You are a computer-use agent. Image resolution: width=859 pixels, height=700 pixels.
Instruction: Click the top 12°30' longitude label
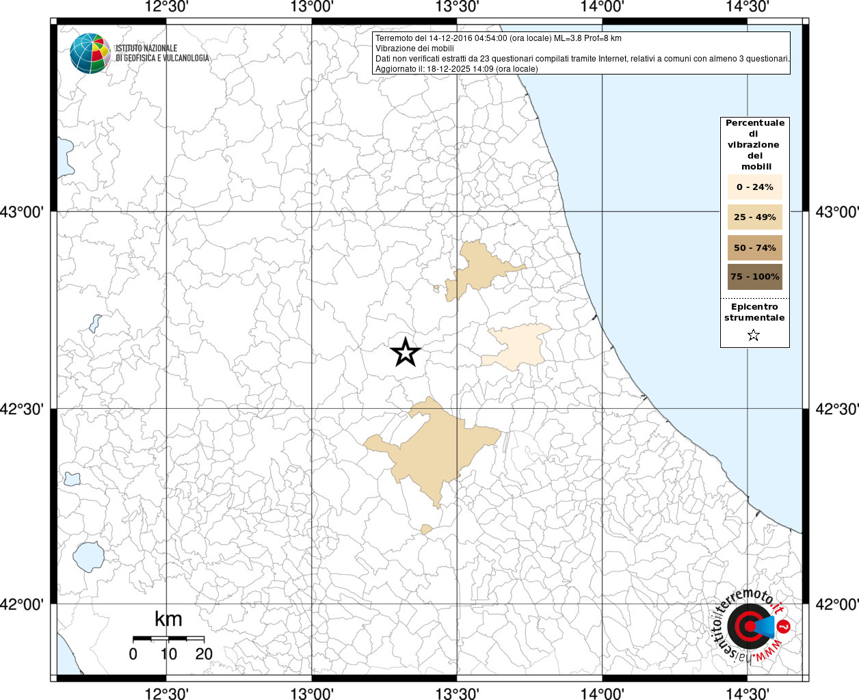(x=166, y=7)
